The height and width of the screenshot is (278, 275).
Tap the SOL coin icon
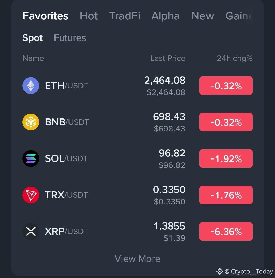pyautogui.click(x=31, y=158)
